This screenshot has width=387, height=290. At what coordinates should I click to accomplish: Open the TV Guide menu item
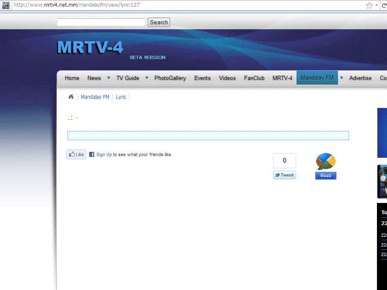[128, 78]
